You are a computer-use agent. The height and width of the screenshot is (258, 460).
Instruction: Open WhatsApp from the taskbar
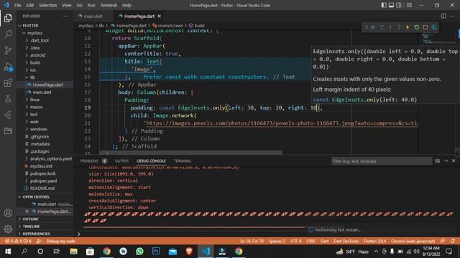pyautogui.click(x=139, y=252)
